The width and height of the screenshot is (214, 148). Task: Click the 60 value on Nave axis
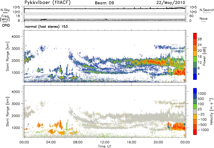tap(191, 16)
